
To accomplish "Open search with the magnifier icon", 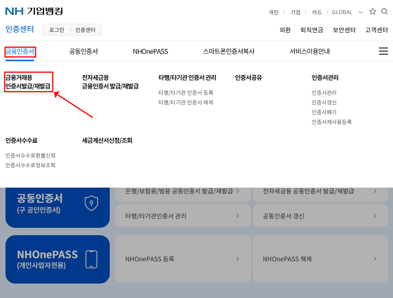I will (384, 12).
